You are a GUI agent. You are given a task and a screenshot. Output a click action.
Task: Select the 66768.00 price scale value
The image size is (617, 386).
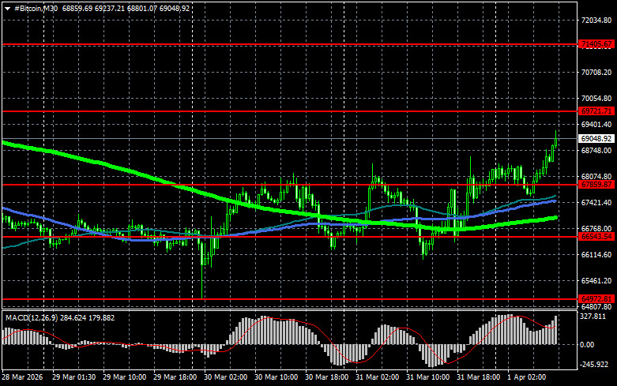596,229
